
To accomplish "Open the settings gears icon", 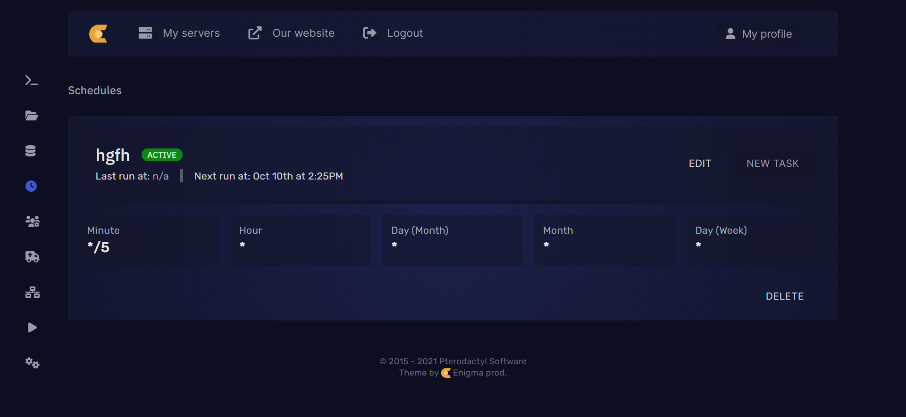I will [x=32, y=363].
